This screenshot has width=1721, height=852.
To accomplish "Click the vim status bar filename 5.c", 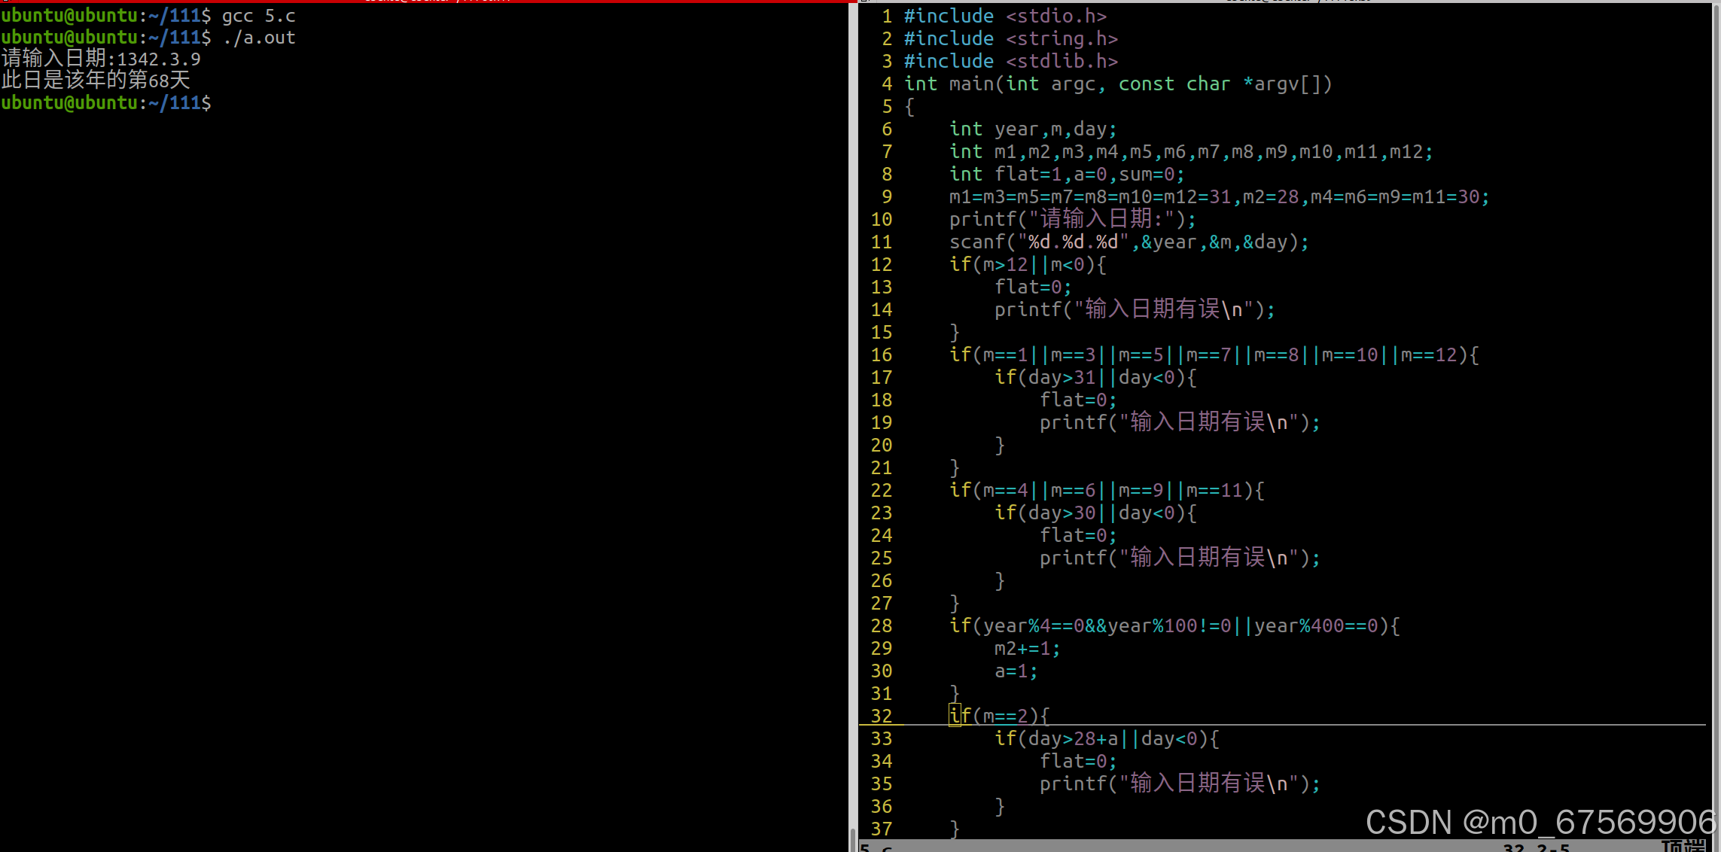I will 876,848.
